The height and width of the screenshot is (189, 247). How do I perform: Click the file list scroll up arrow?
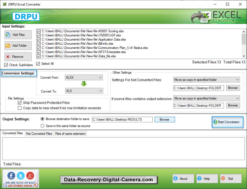point(244,32)
